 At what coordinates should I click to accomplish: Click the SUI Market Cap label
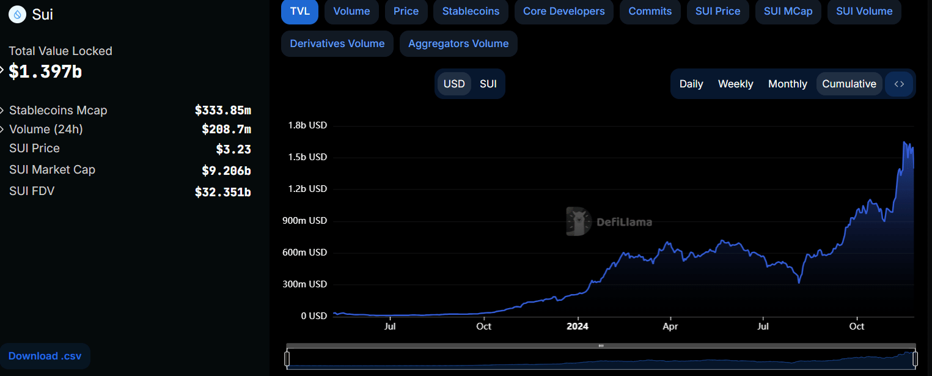52,169
